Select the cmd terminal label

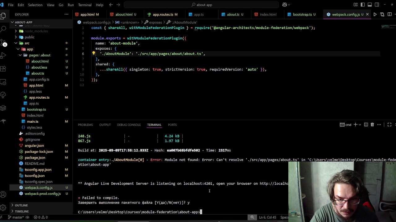coord(346,125)
